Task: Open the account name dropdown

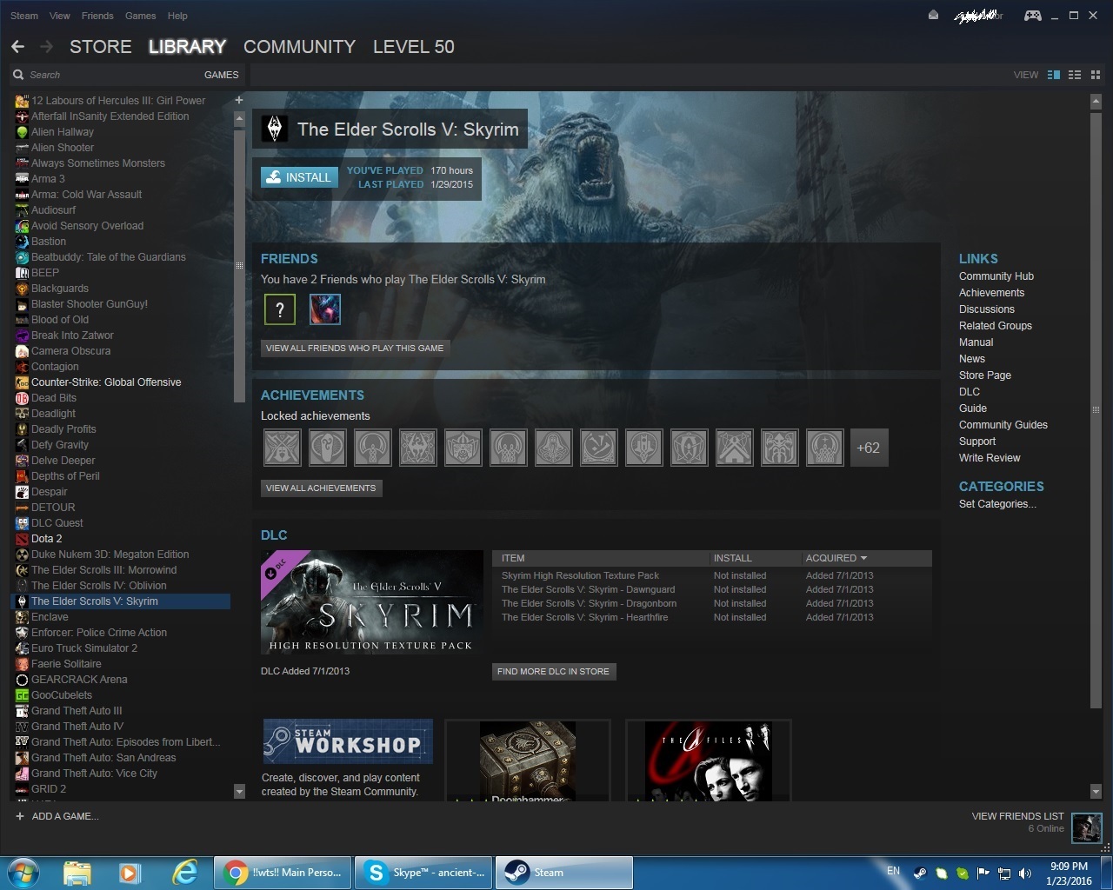Action: [979, 16]
